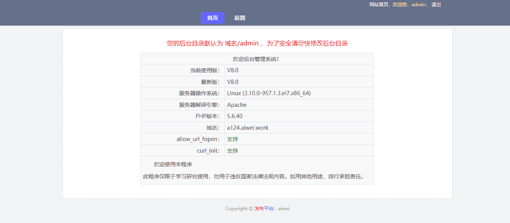This screenshot has height=223, width=510.
Task: Log out via the 退出 link
Action: tap(436, 5)
